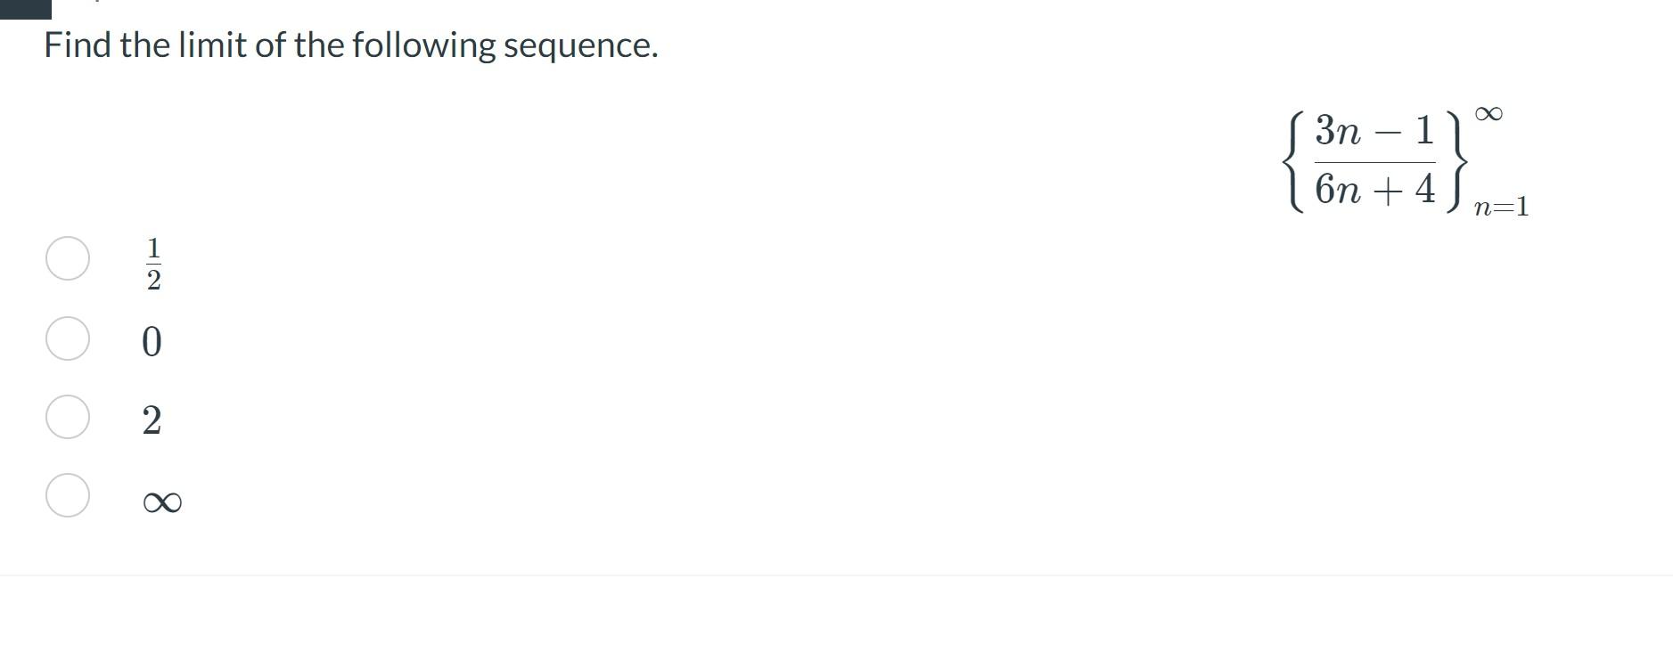Image resolution: width=1673 pixels, height=652 pixels.
Task: Click the left curly brace of the sequence
Action: coord(1295,160)
